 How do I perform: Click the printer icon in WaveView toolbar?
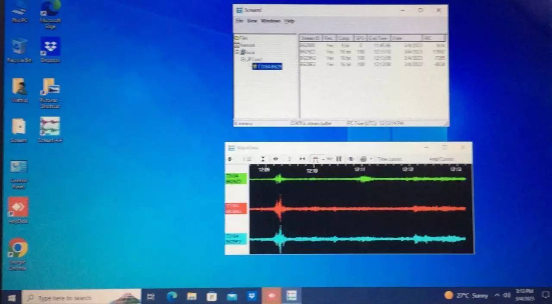click(363, 159)
